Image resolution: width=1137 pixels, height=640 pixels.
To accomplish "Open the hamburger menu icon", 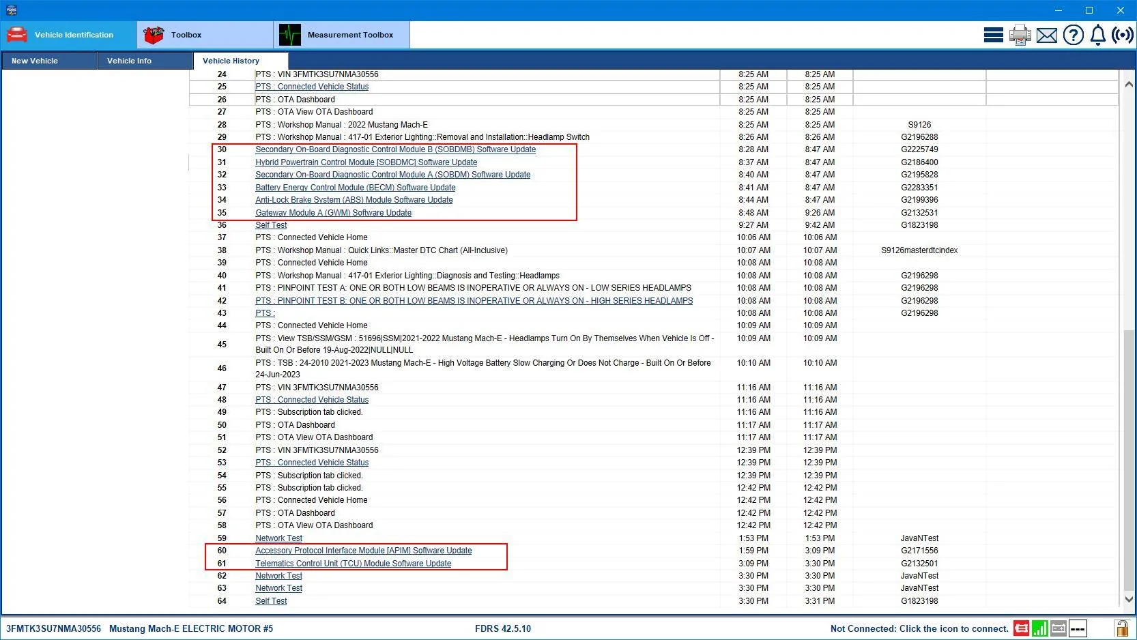I will 993,35.
